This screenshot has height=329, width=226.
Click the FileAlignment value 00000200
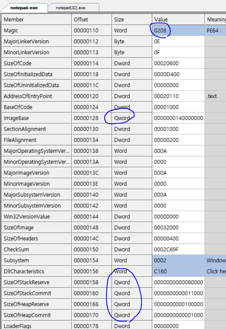[x=178, y=140]
